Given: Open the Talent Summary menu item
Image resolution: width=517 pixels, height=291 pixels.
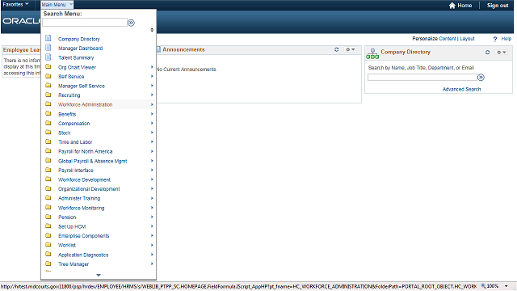Looking at the screenshot, I should pos(76,57).
